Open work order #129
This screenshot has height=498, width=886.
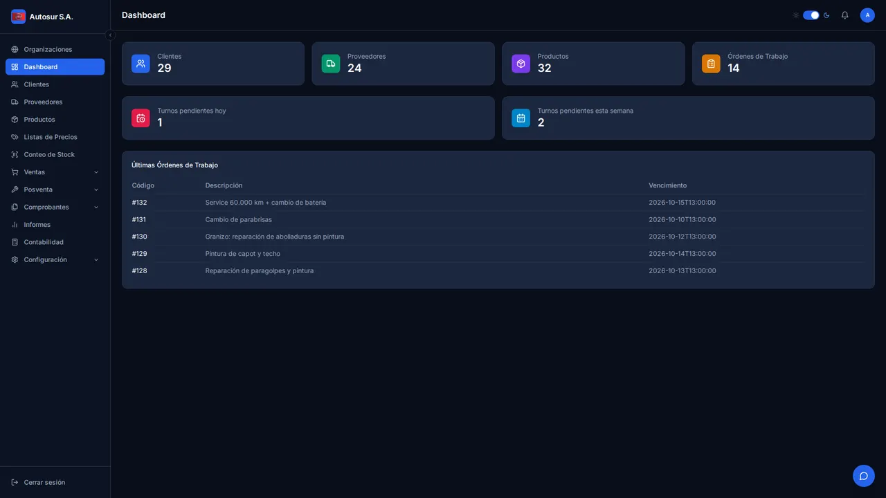[140, 254]
